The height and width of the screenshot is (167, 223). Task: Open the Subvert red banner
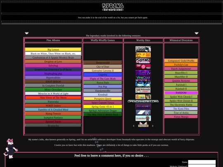pyautogui.click(x=143, y=67)
